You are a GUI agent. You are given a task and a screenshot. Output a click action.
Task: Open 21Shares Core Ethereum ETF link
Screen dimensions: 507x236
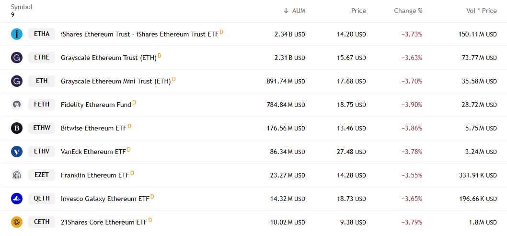(104, 223)
